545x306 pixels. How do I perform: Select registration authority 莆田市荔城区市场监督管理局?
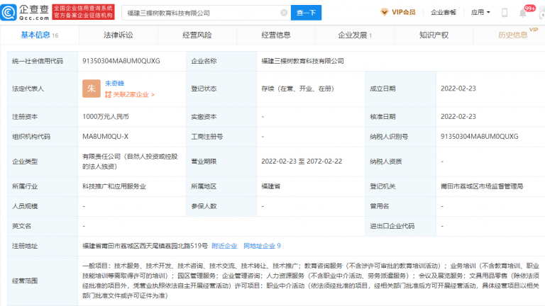pos(482,186)
